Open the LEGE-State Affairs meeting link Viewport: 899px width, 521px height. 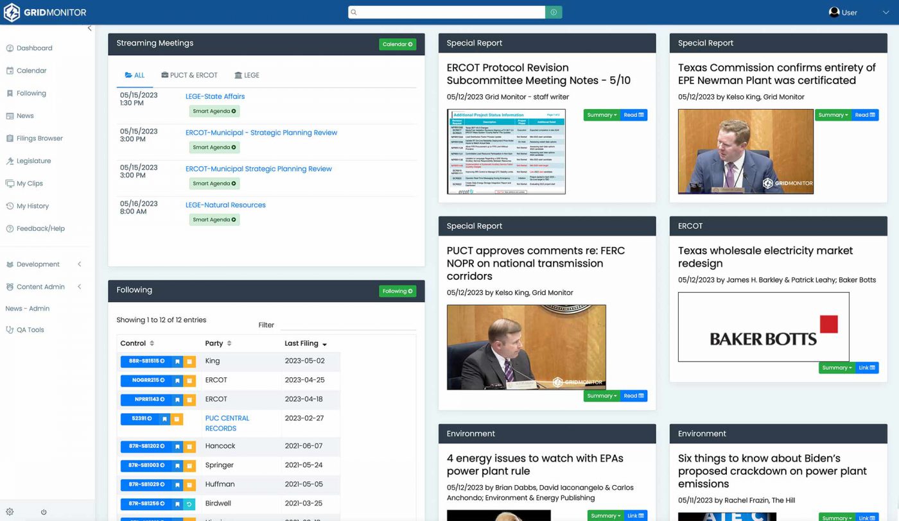click(215, 96)
